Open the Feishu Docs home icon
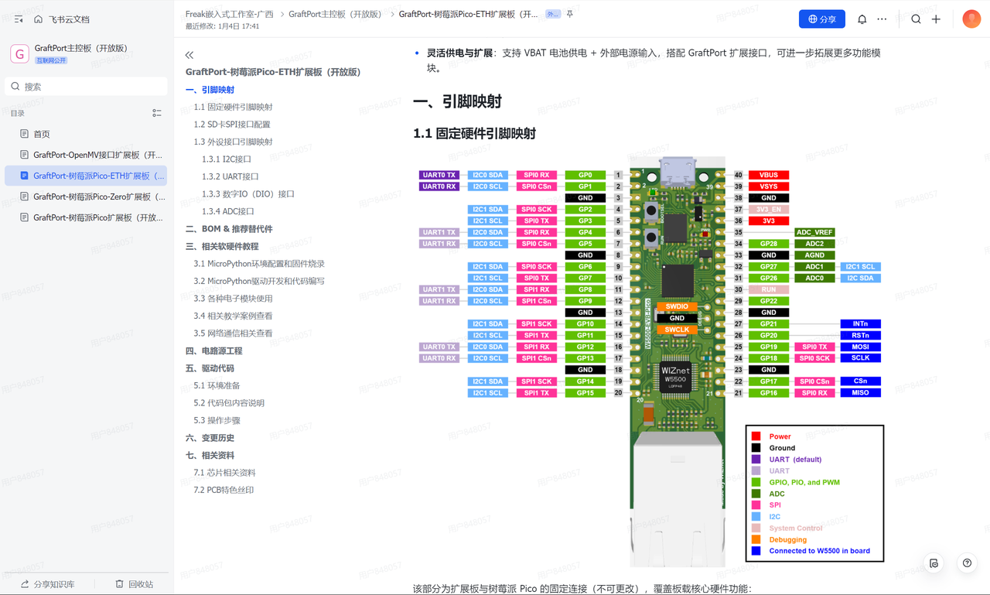990x595 pixels. (39, 19)
